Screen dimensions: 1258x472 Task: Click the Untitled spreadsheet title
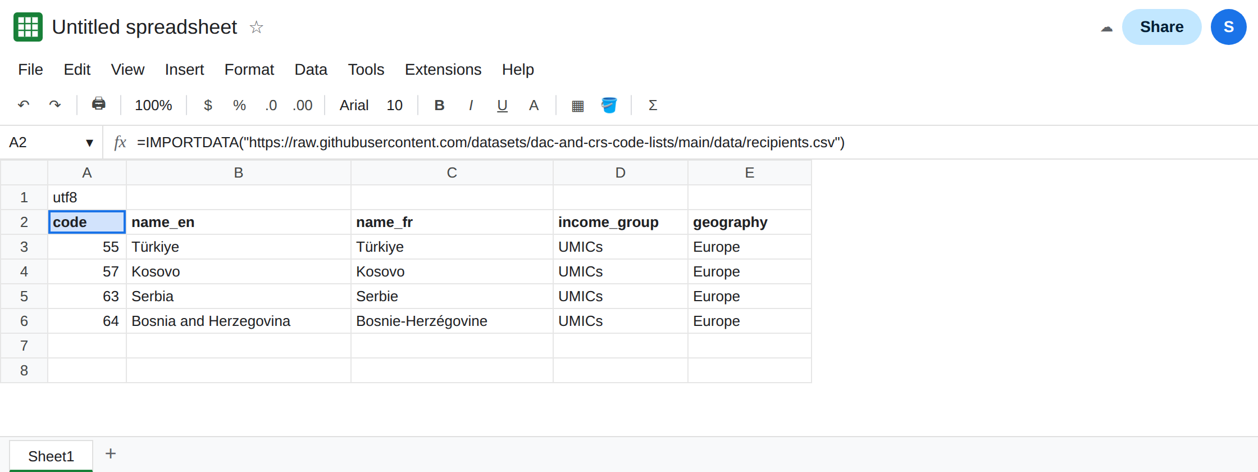point(144,27)
